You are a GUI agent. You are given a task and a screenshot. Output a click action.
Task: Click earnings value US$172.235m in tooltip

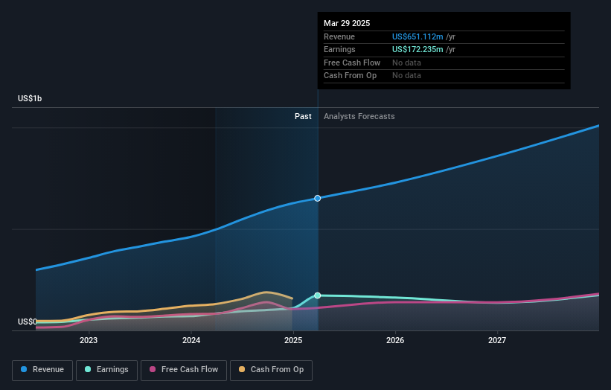[418, 49]
